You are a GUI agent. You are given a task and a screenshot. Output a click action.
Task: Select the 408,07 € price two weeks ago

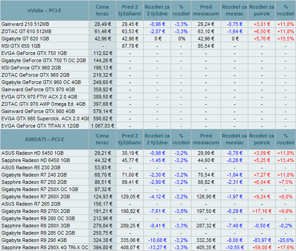pyautogui.click(x=130, y=247)
